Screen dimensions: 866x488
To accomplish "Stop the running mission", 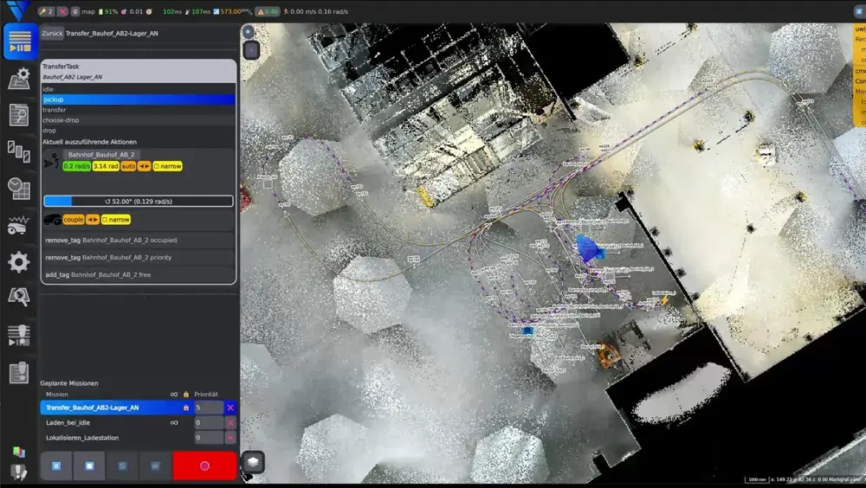I will click(89, 466).
